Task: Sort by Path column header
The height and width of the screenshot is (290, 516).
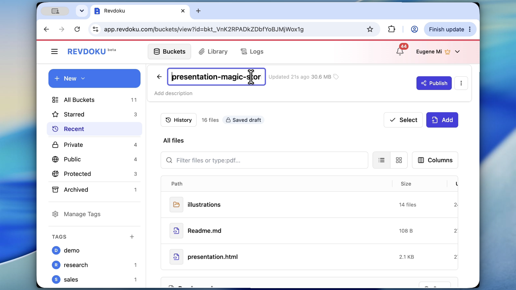Action: point(177,184)
